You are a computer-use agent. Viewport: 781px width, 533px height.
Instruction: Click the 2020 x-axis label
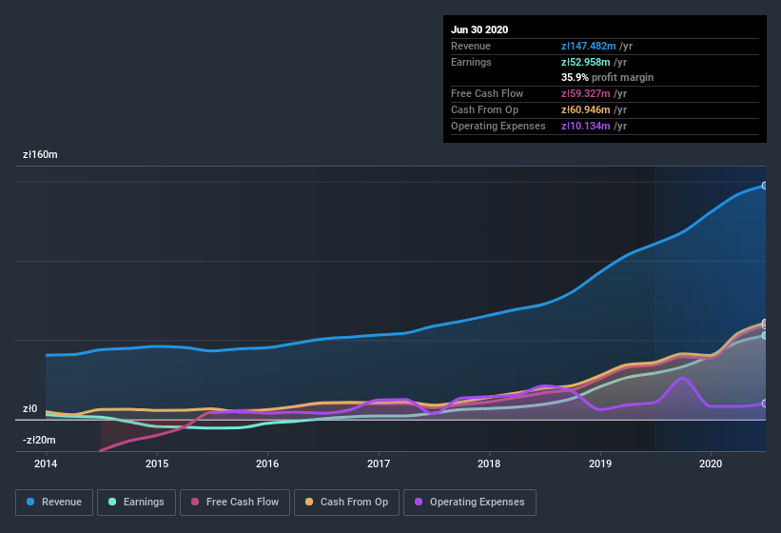pos(711,464)
